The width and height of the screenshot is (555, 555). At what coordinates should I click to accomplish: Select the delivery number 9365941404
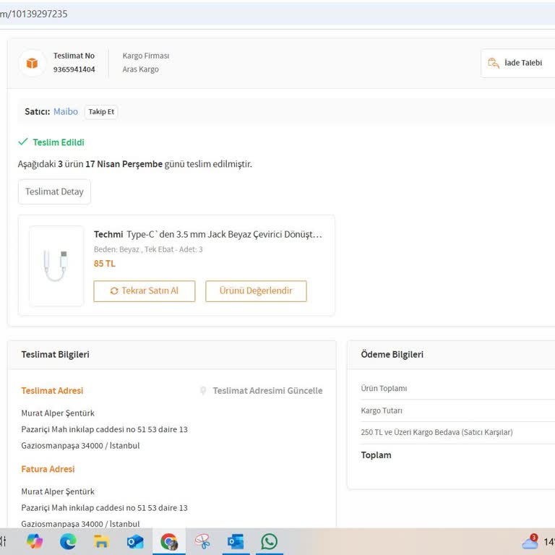[x=74, y=69]
